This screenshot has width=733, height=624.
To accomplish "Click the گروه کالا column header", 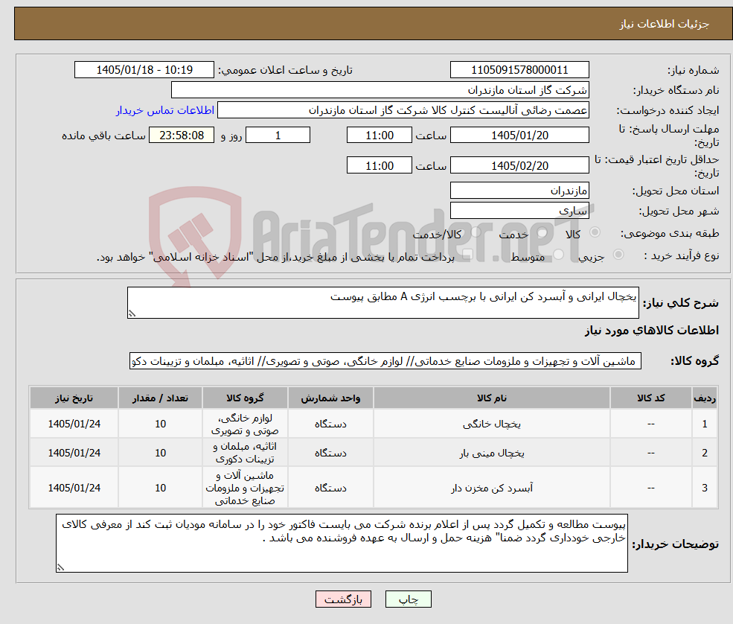I will 245,398.
